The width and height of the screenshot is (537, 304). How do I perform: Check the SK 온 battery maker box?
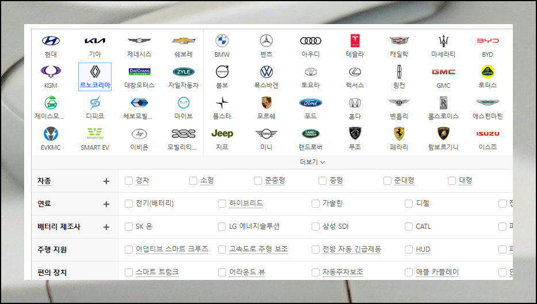click(x=129, y=227)
